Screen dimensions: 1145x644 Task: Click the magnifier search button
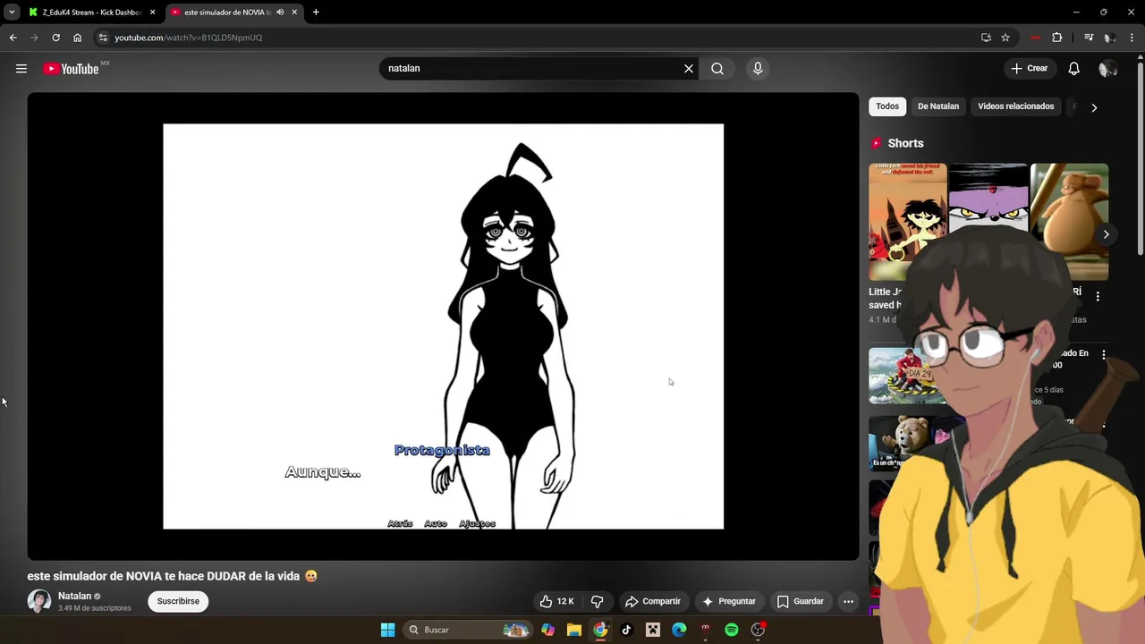click(x=717, y=69)
